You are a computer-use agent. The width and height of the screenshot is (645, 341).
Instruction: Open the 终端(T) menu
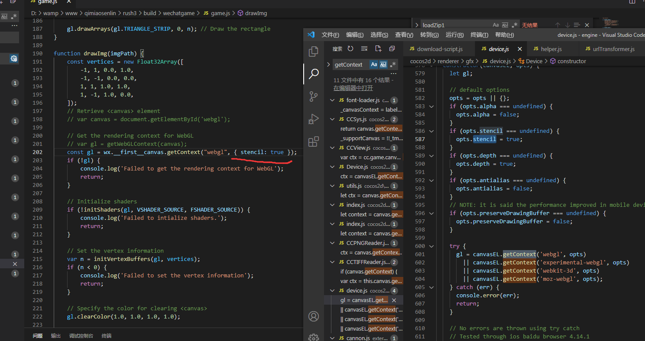coord(479,35)
